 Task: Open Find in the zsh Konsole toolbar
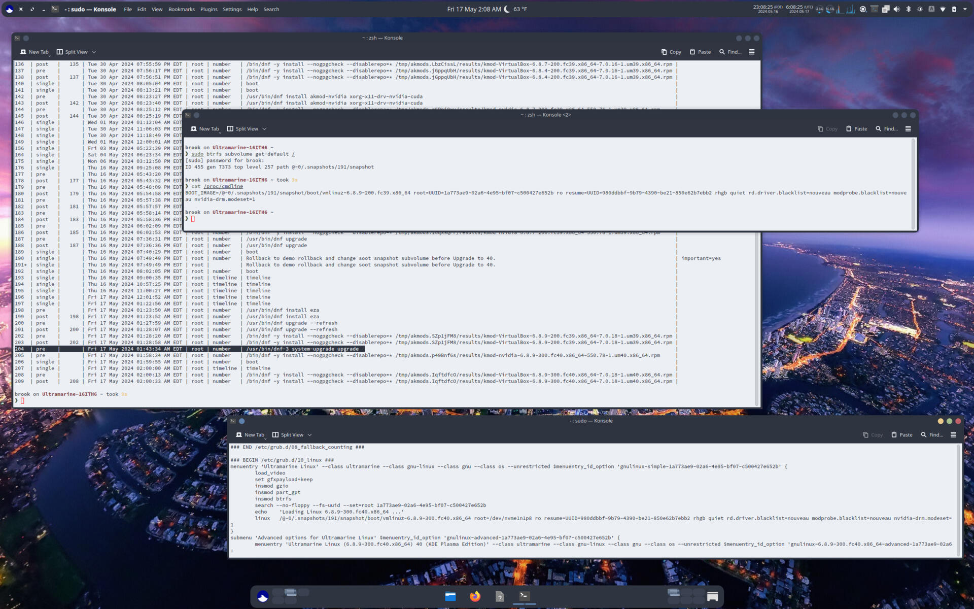coord(730,52)
